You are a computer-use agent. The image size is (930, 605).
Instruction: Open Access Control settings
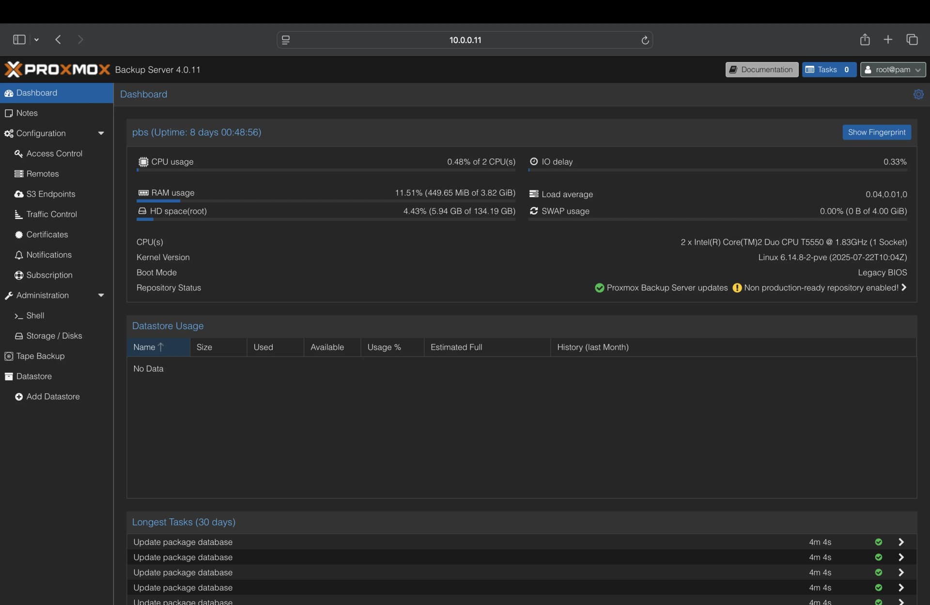pyautogui.click(x=54, y=153)
